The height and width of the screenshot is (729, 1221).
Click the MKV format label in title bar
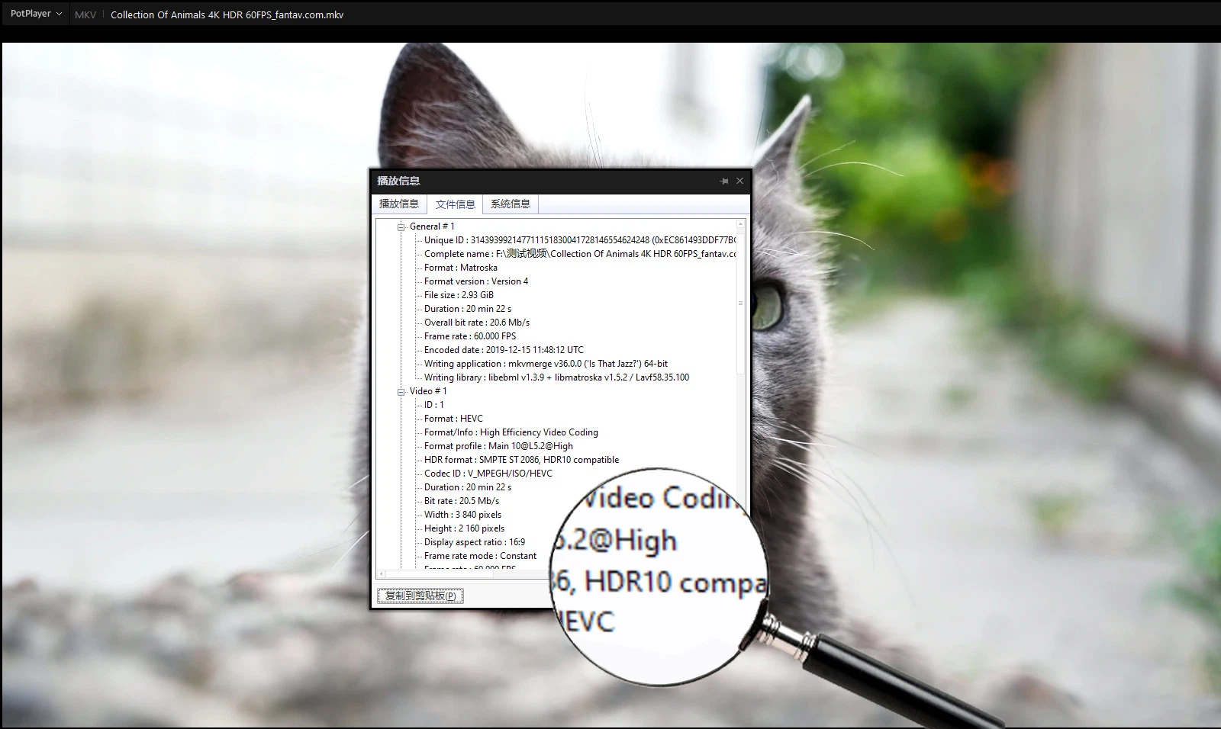[85, 14]
